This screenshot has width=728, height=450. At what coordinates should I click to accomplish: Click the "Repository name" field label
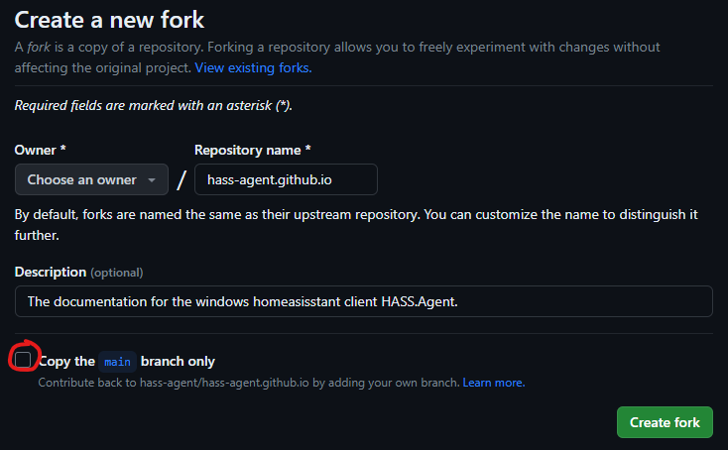coord(252,150)
